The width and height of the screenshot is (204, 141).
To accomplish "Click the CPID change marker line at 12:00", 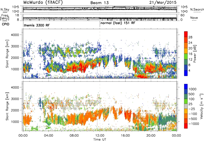I will 100,24.
